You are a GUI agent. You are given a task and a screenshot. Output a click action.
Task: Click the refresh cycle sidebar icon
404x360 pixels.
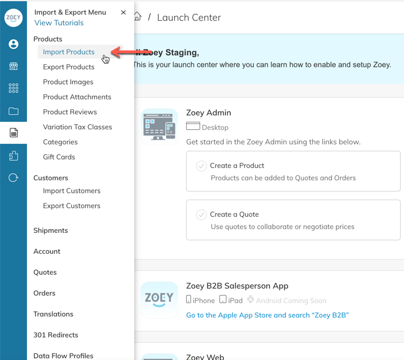(13, 178)
